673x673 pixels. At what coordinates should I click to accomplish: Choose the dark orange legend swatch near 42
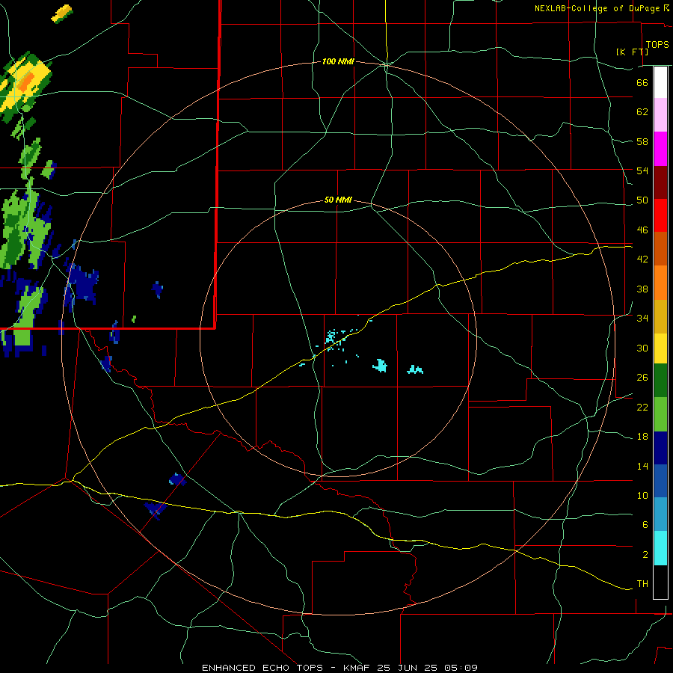tap(660, 249)
